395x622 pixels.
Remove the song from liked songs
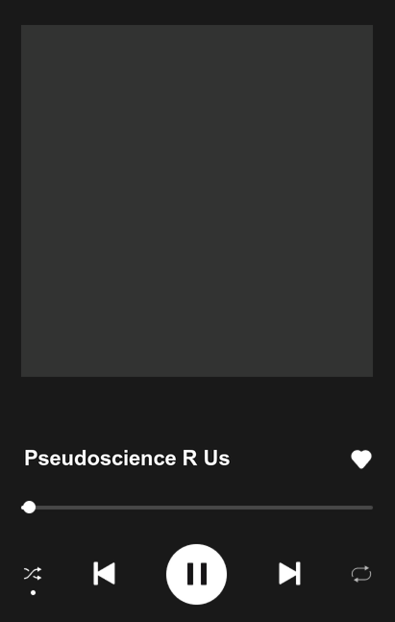(361, 460)
